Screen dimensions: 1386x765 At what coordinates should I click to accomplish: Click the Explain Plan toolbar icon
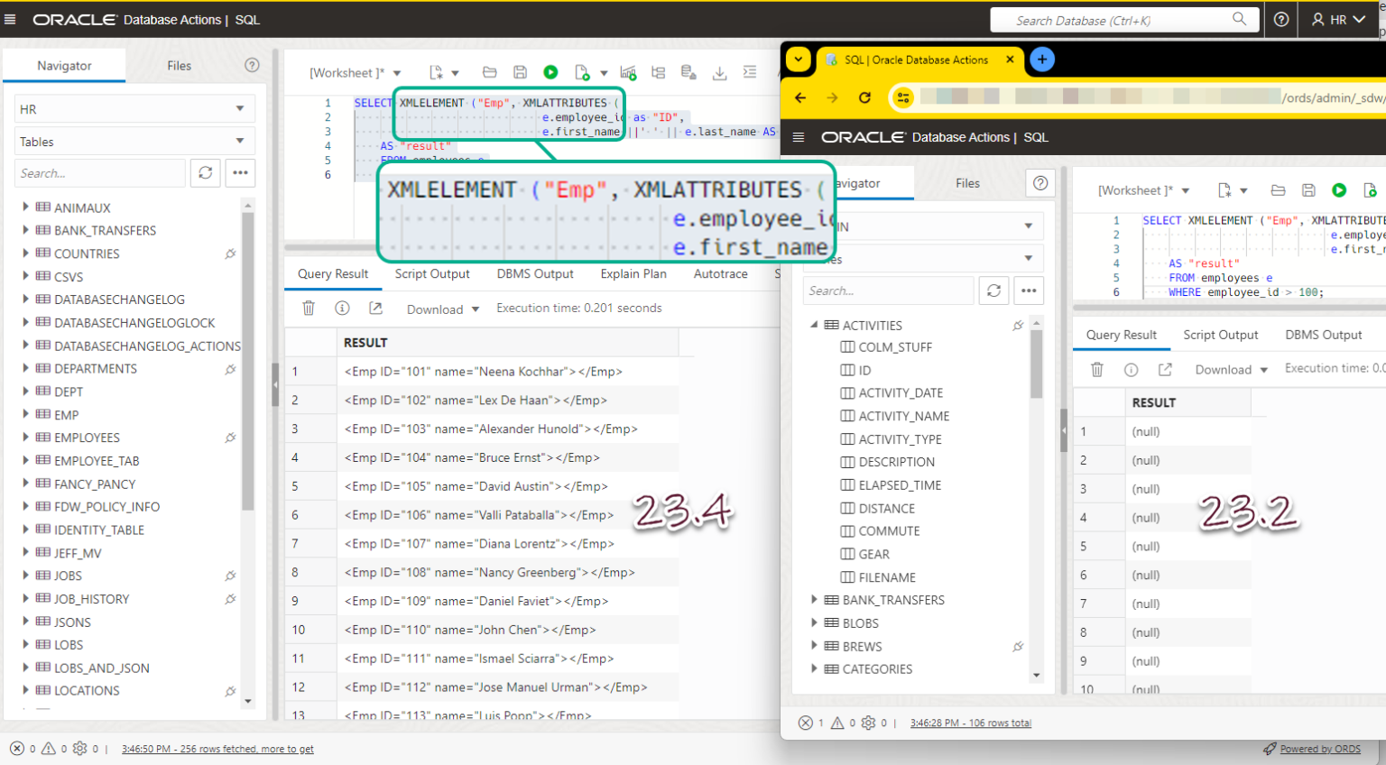(658, 72)
